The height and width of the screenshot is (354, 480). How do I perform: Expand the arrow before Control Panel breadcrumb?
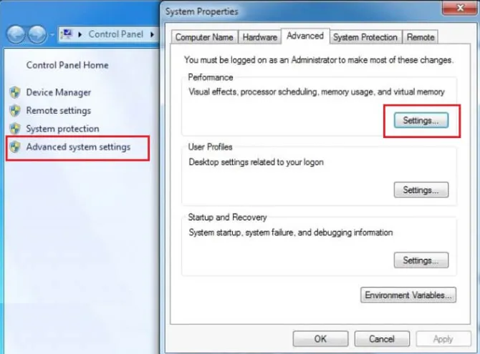pyautogui.click(x=80, y=34)
